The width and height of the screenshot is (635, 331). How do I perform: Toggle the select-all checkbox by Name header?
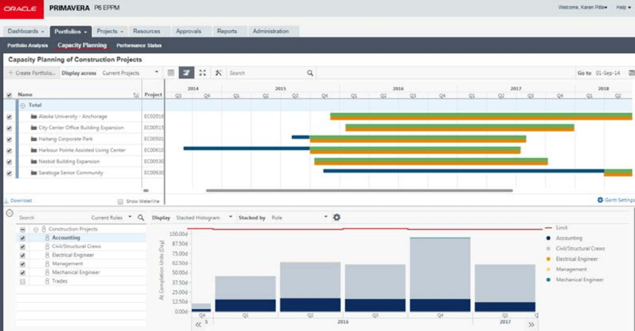coord(9,95)
